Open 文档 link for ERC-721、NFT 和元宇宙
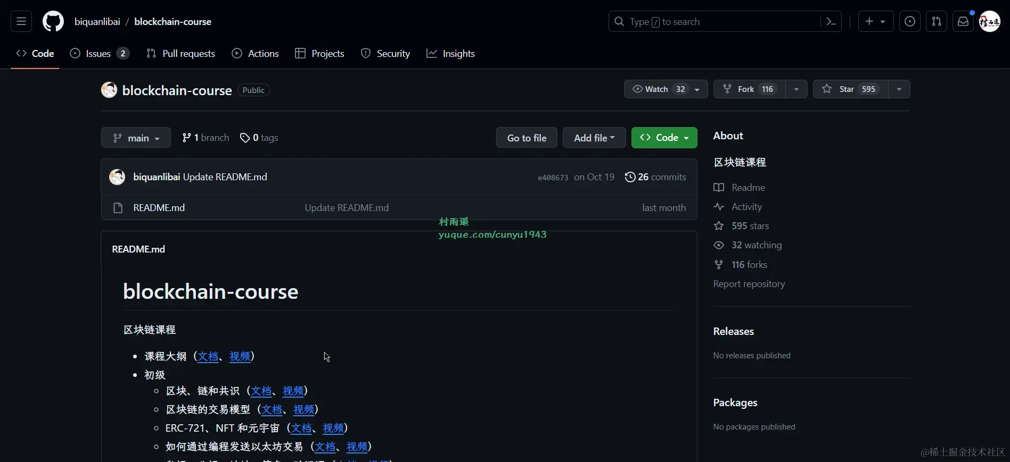Screen dimensions: 1010x462 pyautogui.click(x=301, y=428)
